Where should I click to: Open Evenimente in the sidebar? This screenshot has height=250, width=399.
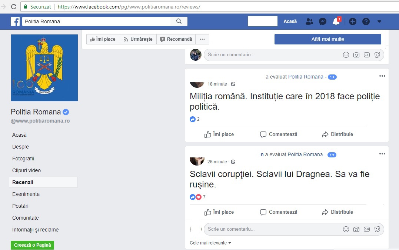[x=26, y=194]
